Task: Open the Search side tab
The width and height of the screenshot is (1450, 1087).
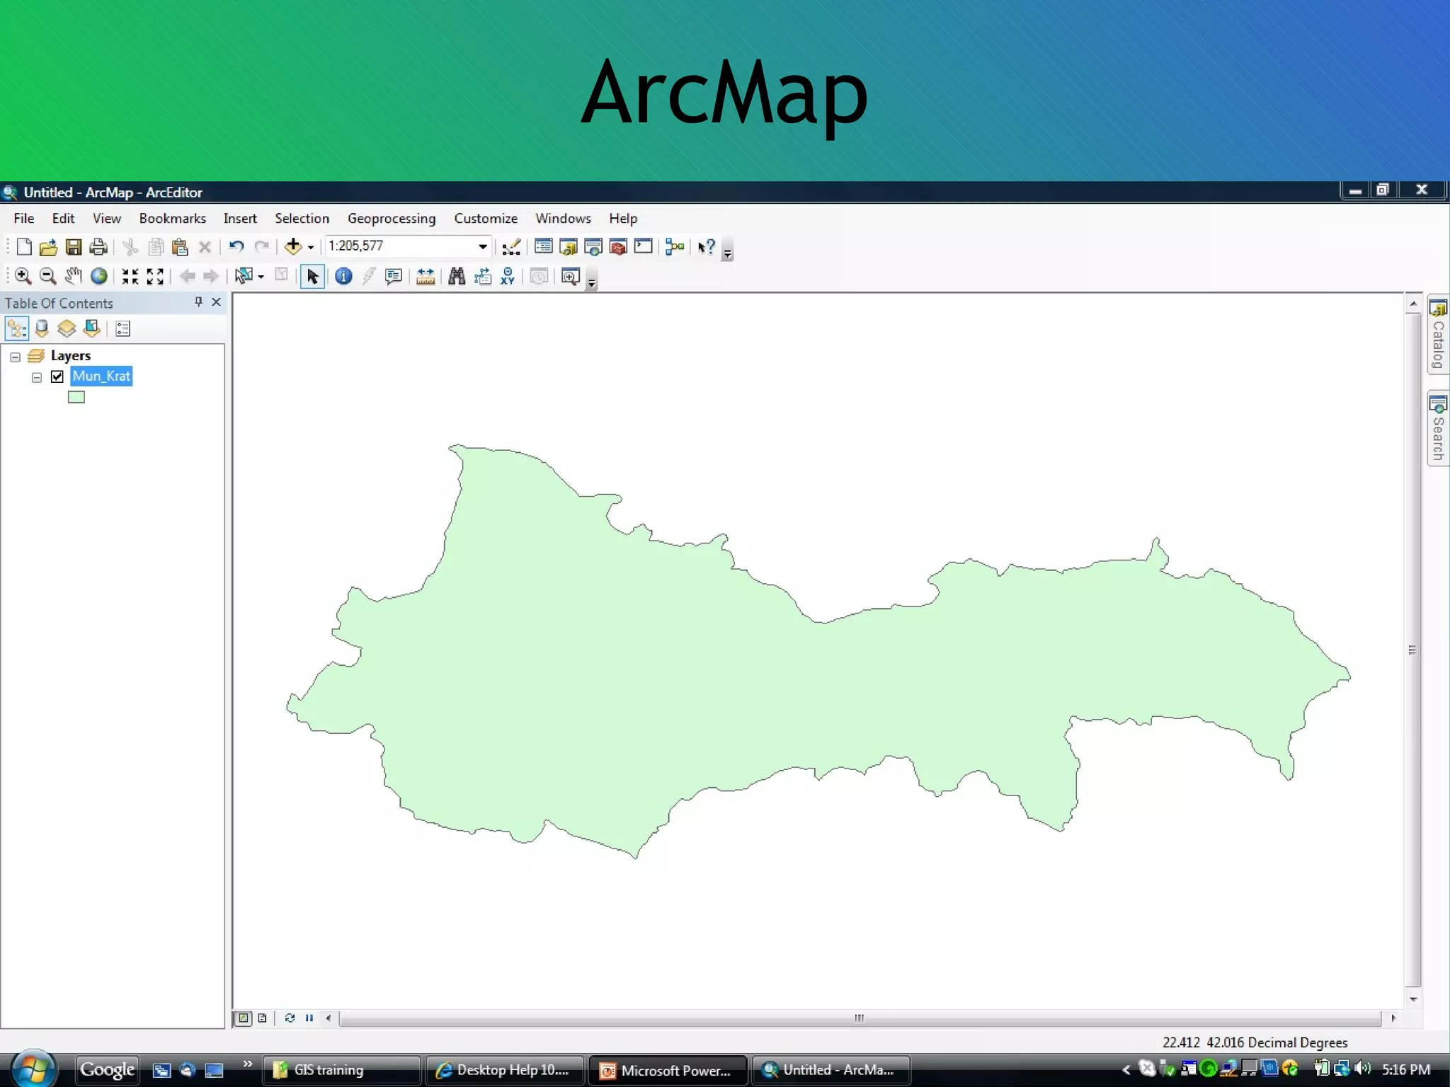Action: pyautogui.click(x=1438, y=428)
